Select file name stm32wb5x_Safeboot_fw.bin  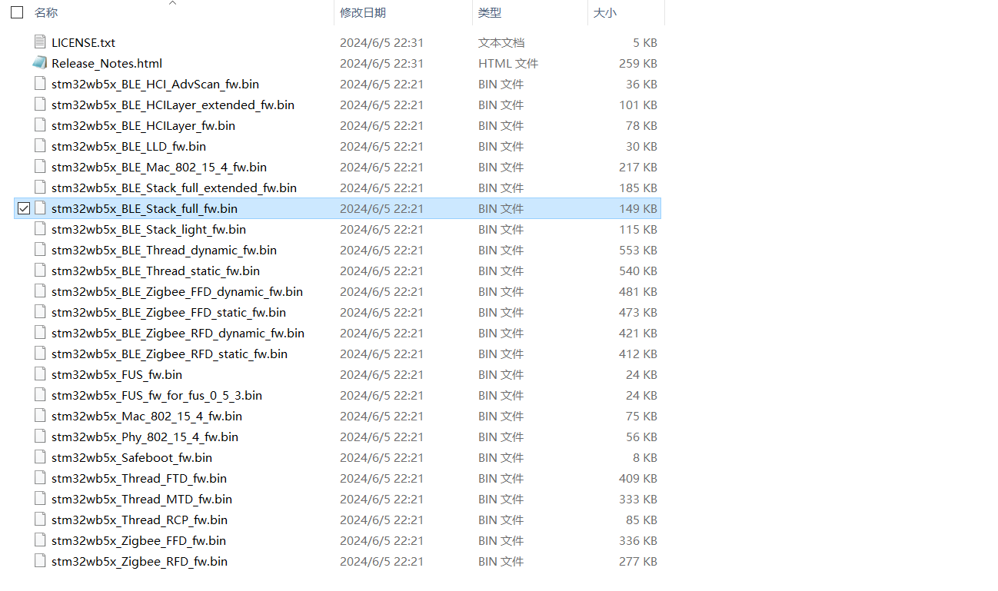131,458
